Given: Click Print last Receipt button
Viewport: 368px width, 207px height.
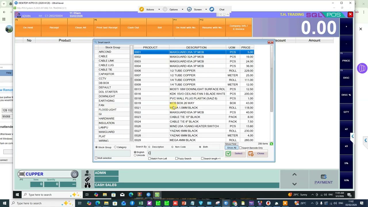Looking at the screenshot, I should tap(107, 28).
